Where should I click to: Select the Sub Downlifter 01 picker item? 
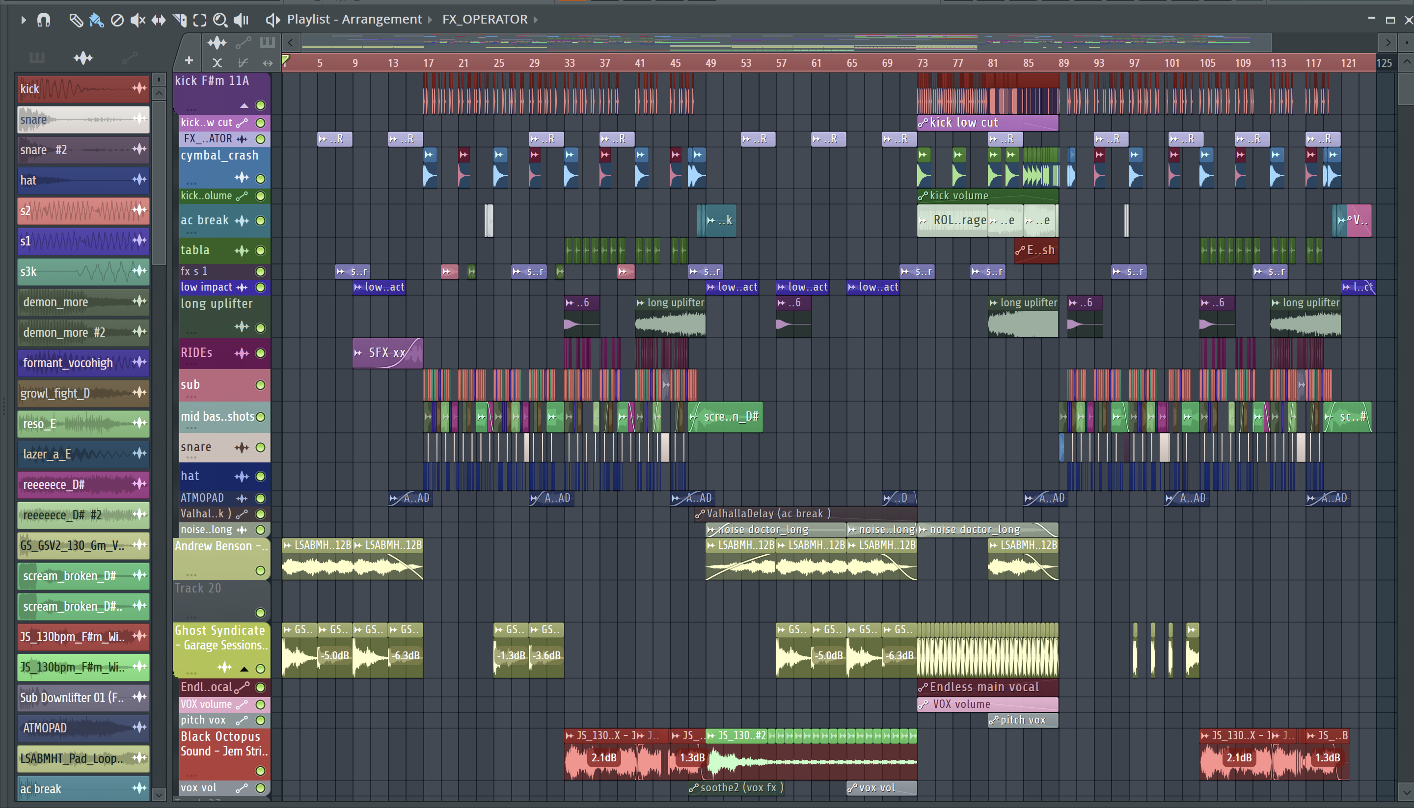[83, 697]
